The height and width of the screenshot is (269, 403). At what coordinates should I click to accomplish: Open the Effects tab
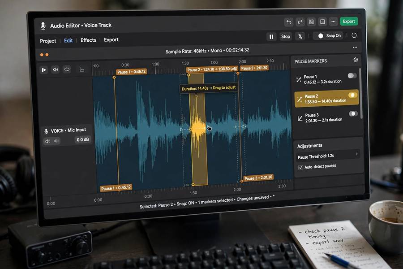[x=88, y=40]
